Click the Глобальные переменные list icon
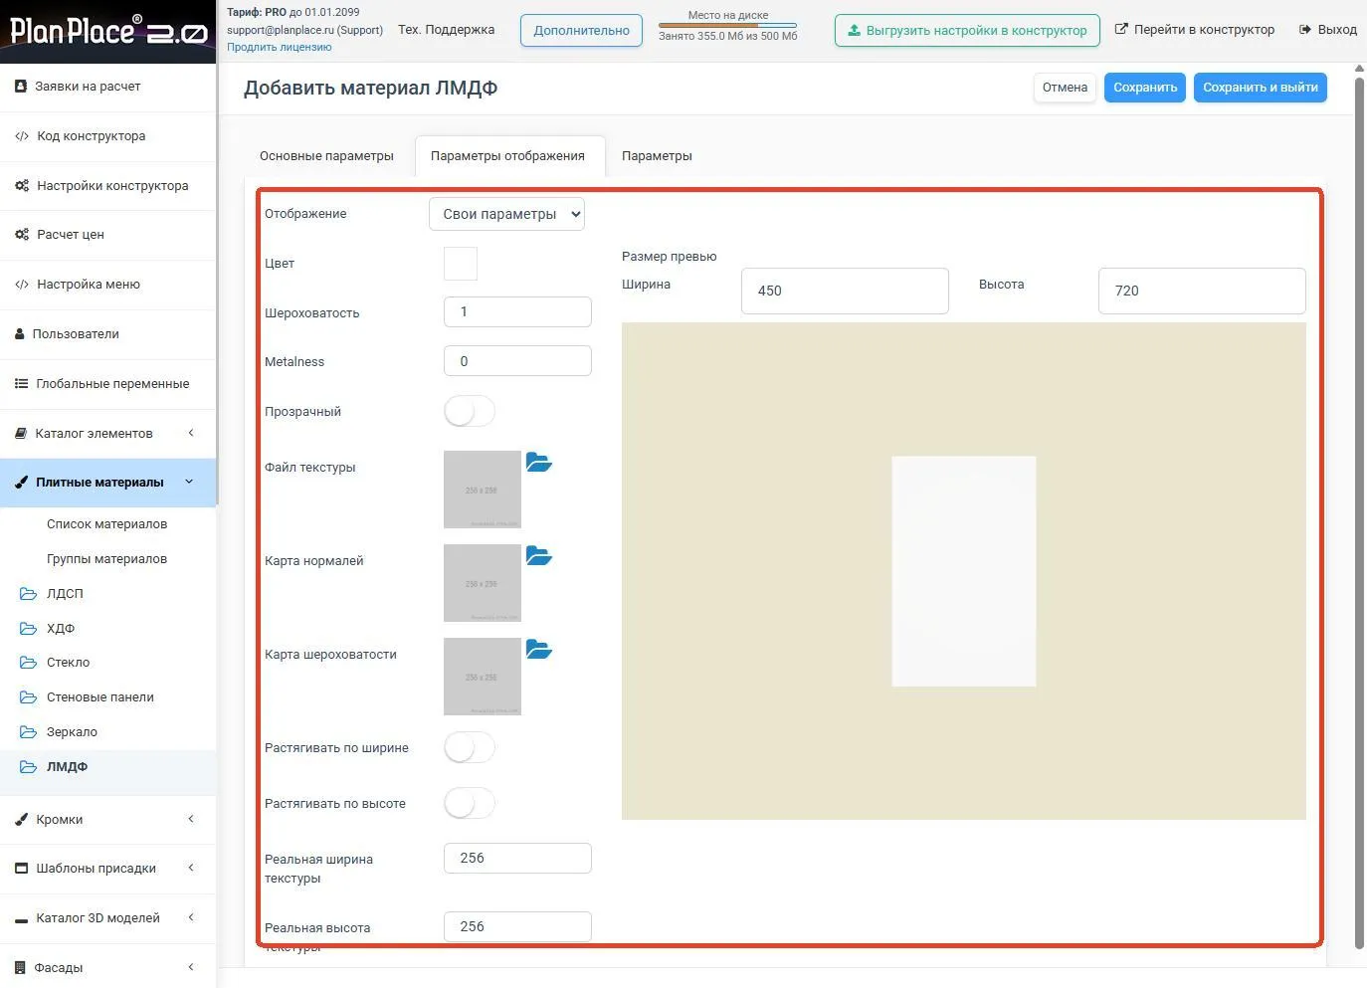This screenshot has width=1367, height=988. coord(21,384)
